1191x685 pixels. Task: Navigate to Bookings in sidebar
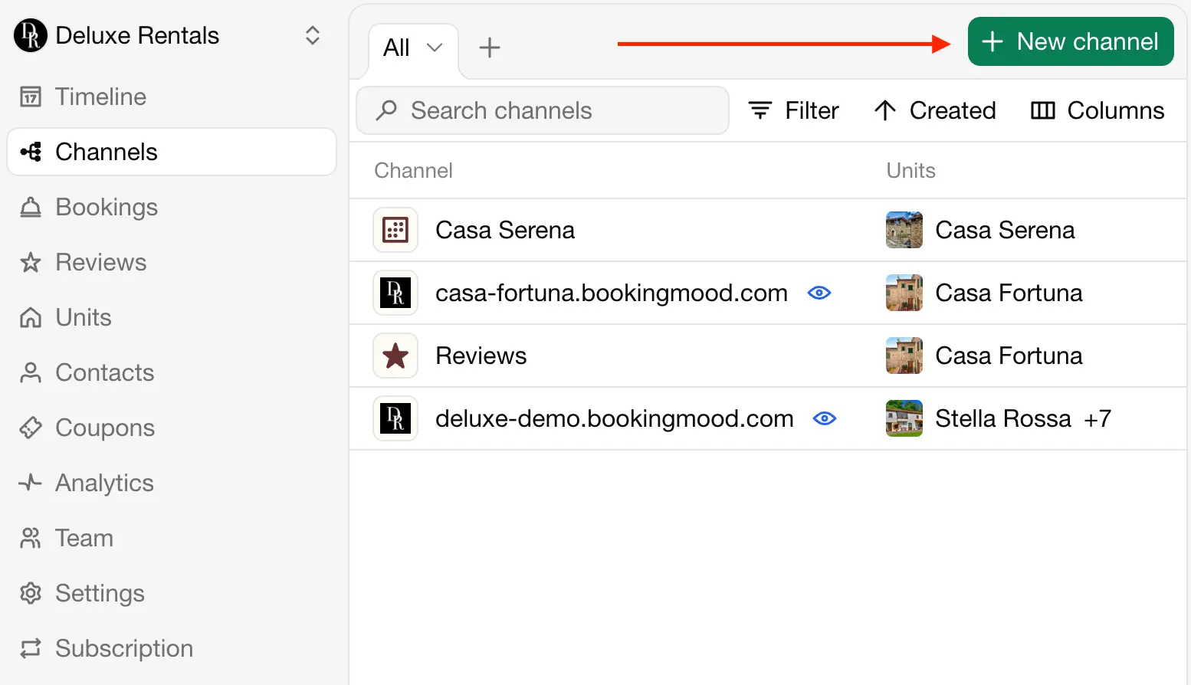(106, 207)
